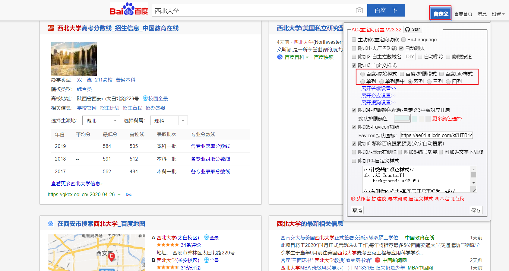Click the Favicon默认图标 URL field
509x271 pixels.
436,135
